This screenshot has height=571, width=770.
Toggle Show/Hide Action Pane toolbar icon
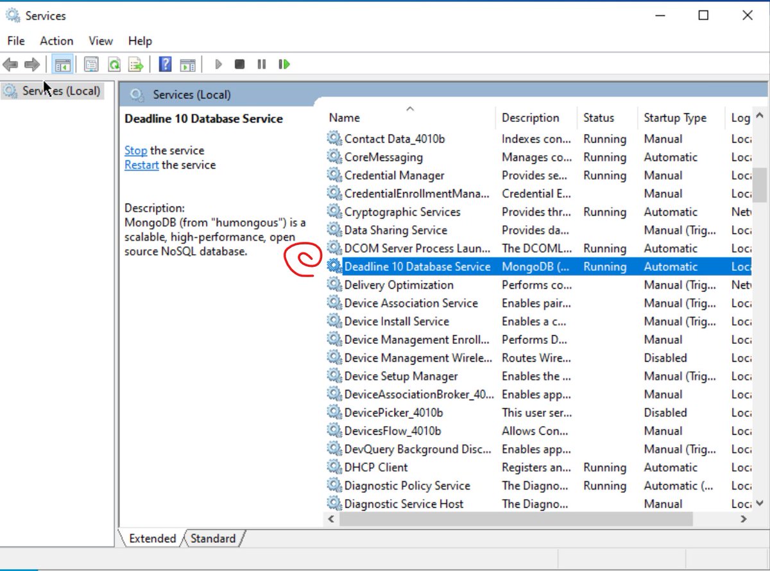tap(187, 64)
